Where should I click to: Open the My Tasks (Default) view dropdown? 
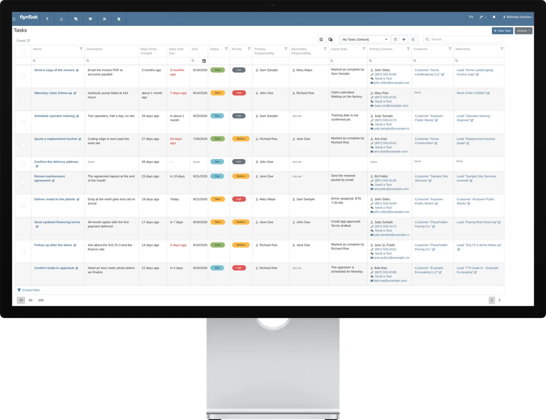coord(365,40)
